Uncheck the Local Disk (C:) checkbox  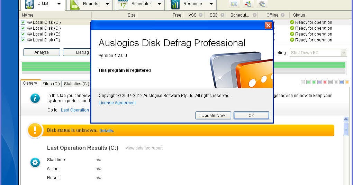23,22
